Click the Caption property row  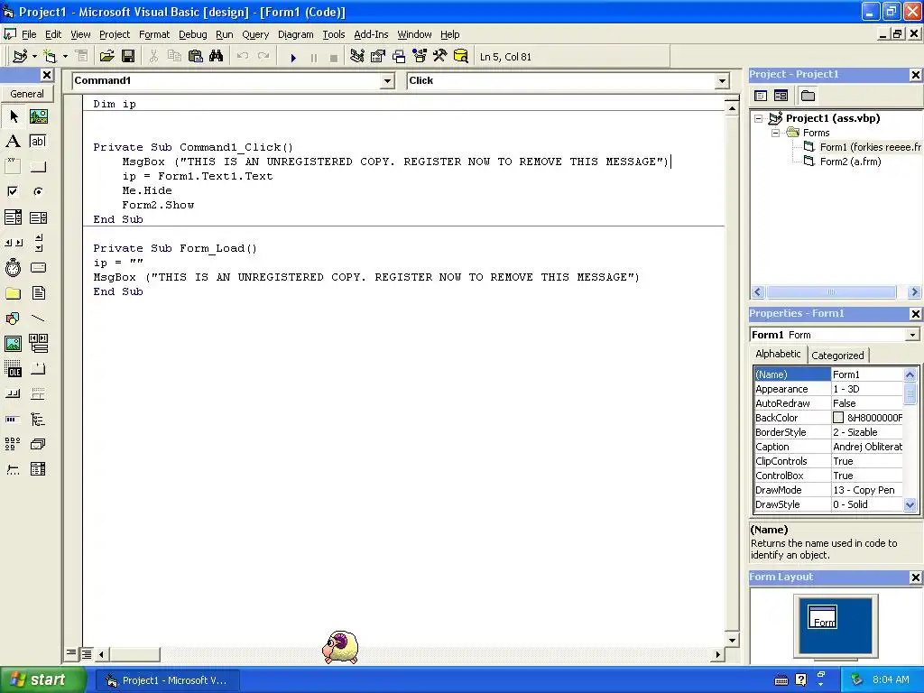828,447
